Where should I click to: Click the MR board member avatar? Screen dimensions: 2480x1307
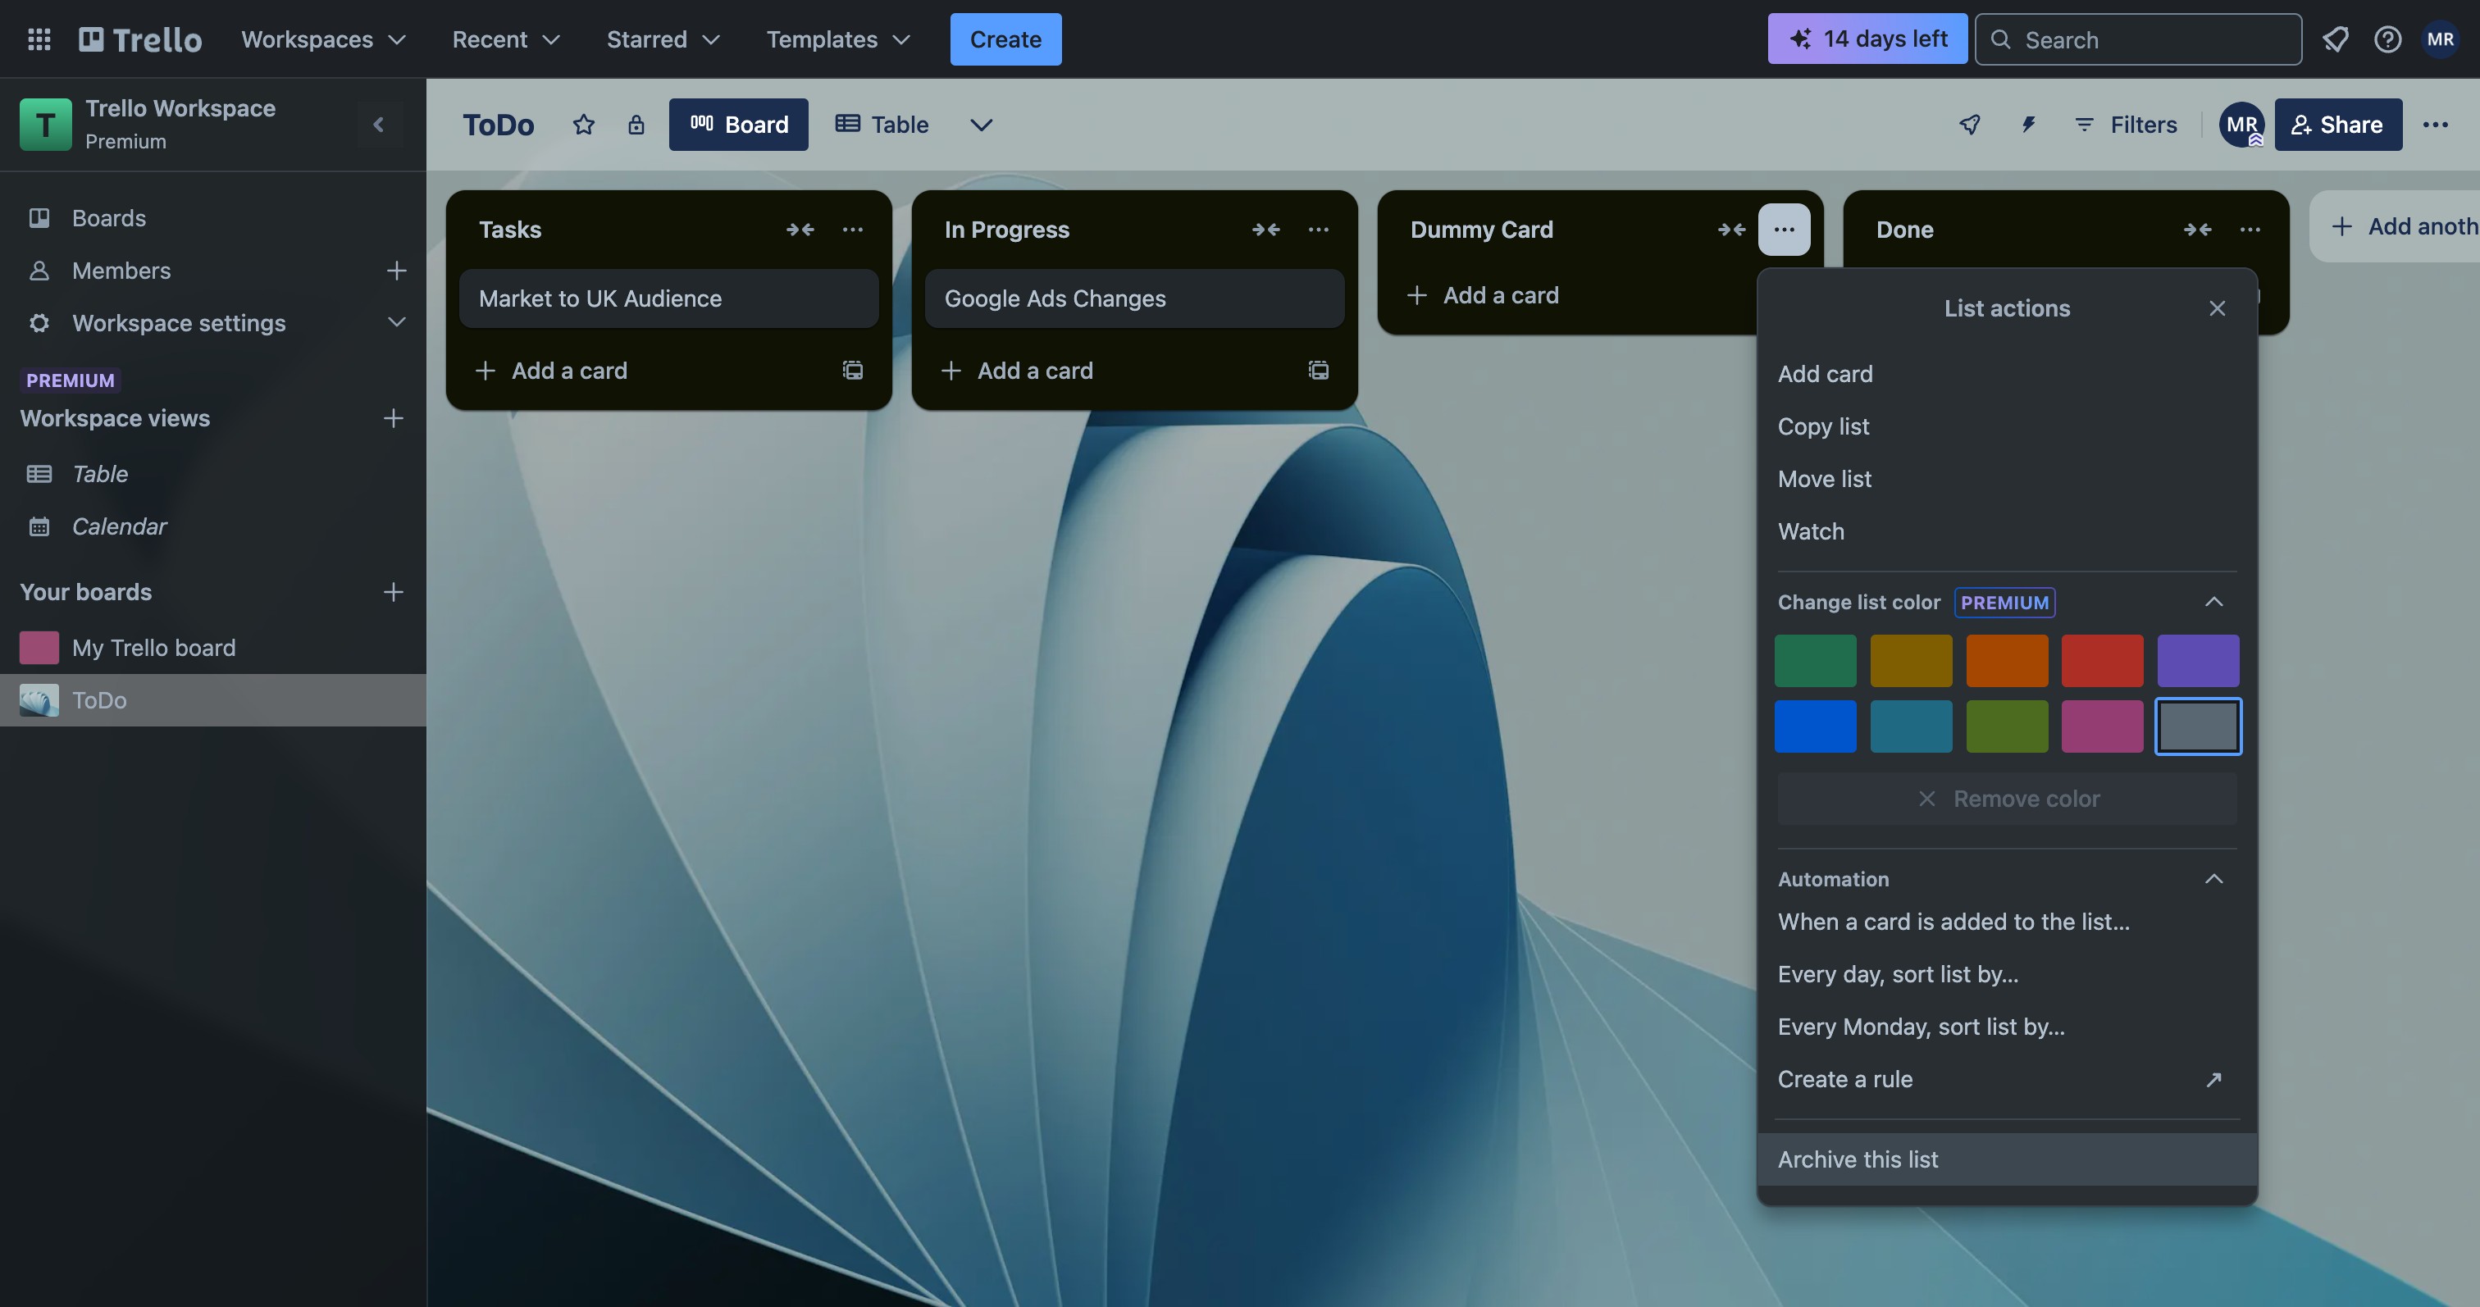[x=2241, y=124]
